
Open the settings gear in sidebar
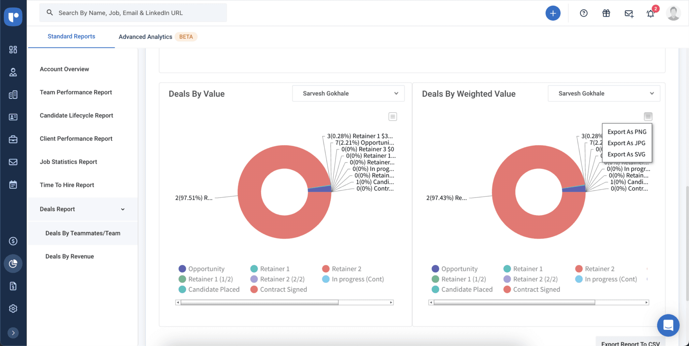click(x=13, y=308)
